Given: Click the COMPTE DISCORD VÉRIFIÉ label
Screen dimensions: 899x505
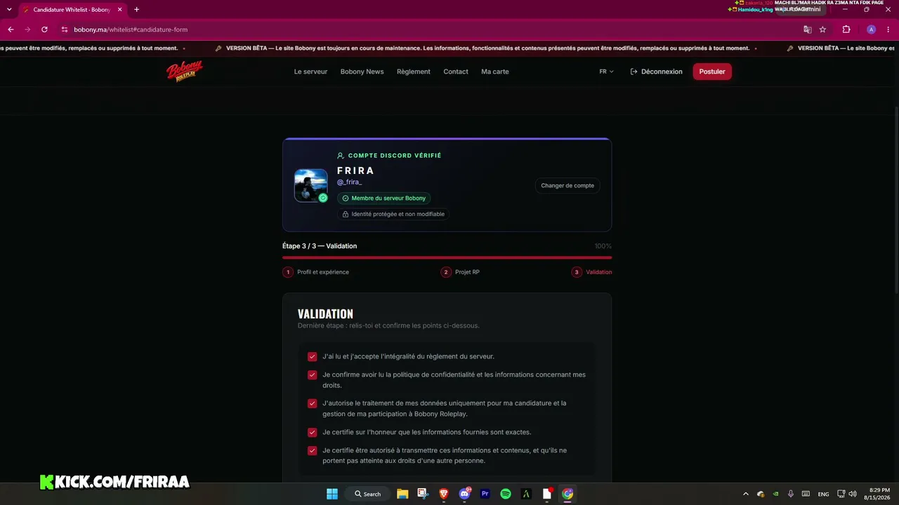Looking at the screenshot, I should (x=389, y=156).
